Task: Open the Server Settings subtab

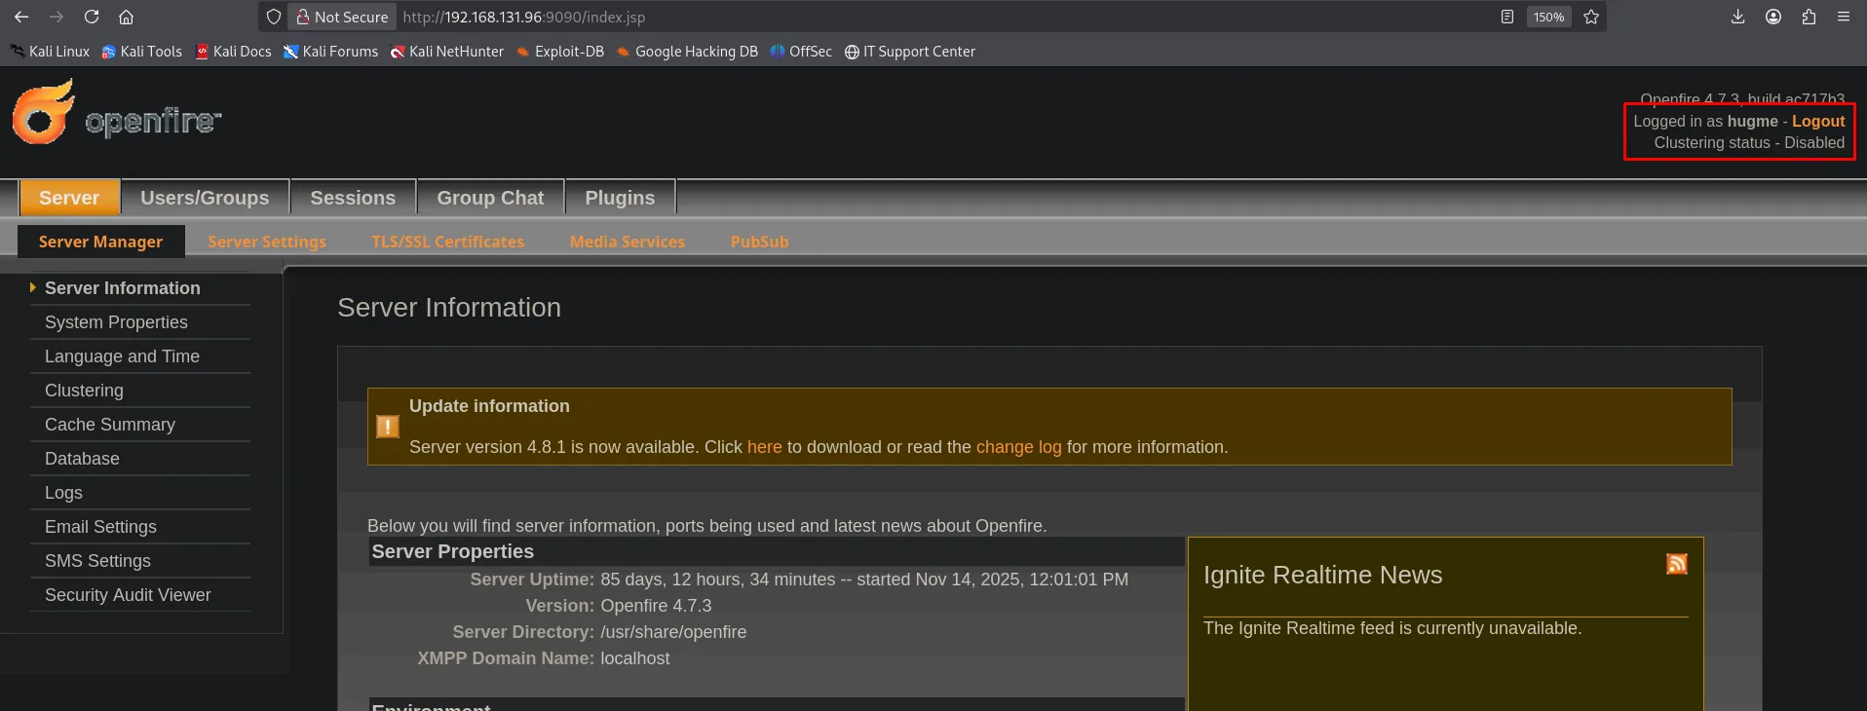Action: [267, 242]
